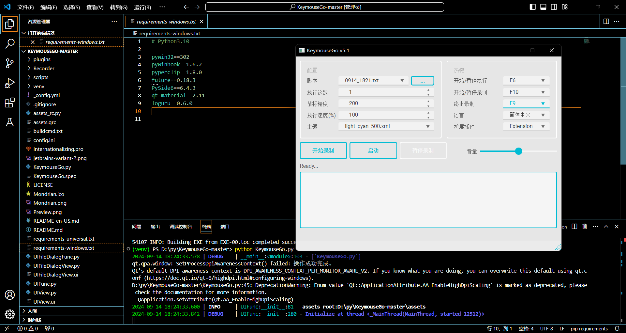This screenshot has height=333, width=626.
Task: Maximize the terminal panel with chevron up
Action: pos(606,227)
